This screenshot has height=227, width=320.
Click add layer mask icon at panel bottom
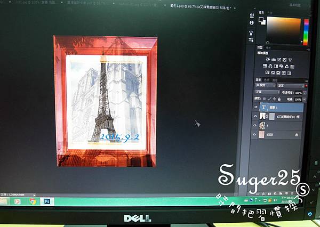pyautogui.click(x=269, y=193)
